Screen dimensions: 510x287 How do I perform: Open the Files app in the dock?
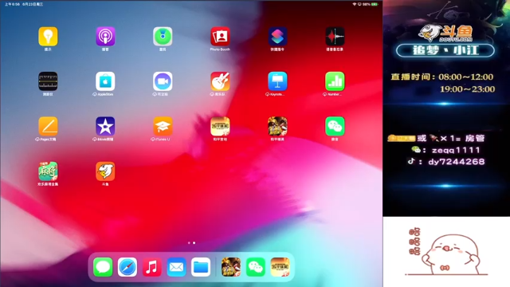coord(201,267)
